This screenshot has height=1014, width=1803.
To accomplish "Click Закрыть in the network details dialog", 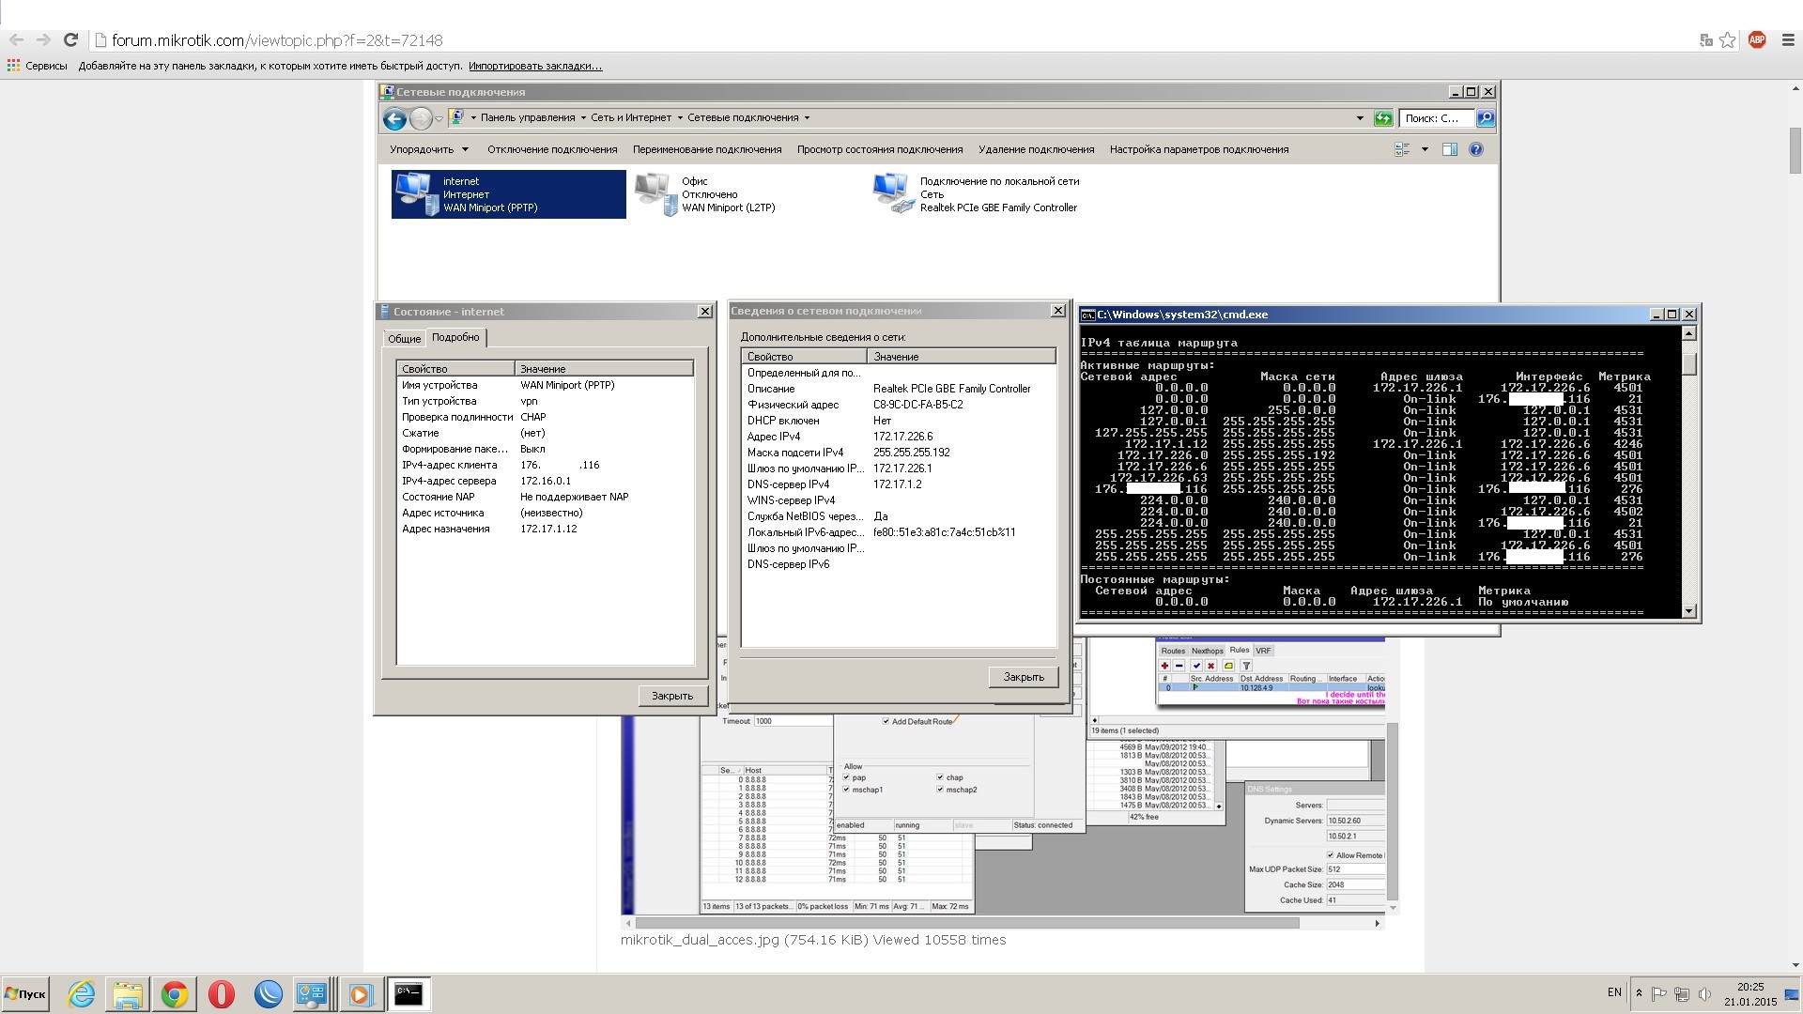I will pos(1024,677).
